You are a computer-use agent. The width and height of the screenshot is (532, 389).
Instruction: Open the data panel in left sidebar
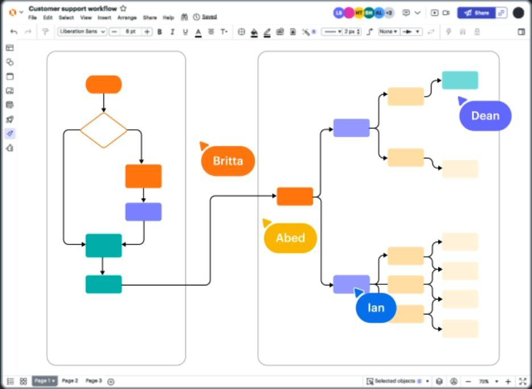10,105
